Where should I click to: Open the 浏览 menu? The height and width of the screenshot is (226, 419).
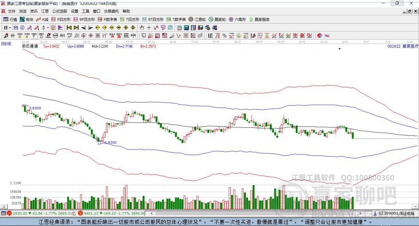point(23,11)
